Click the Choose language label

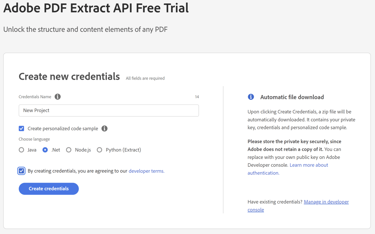point(34,139)
